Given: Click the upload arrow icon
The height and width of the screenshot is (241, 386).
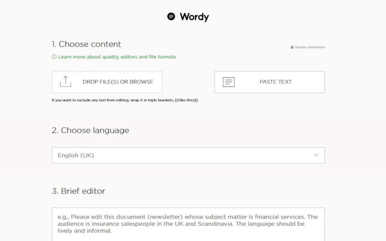Looking at the screenshot, I should click(65, 82).
